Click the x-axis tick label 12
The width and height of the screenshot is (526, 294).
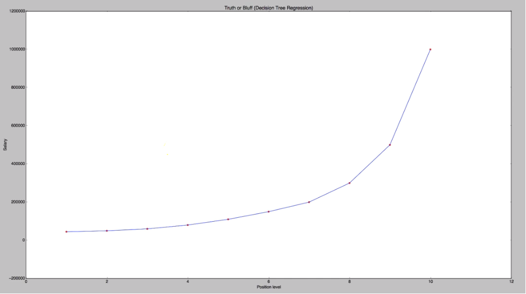(510, 282)
